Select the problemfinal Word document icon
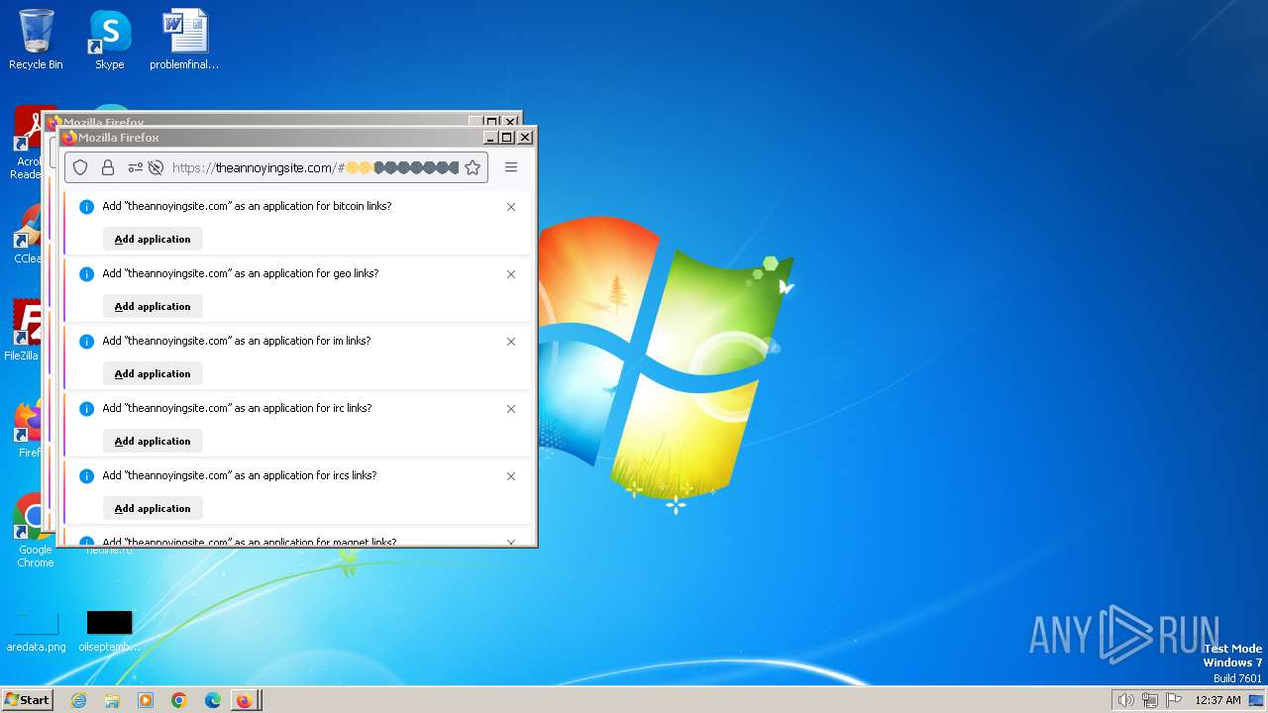Image resolution: width=1268 pixels, height=713 pixels. pos(185,40)
